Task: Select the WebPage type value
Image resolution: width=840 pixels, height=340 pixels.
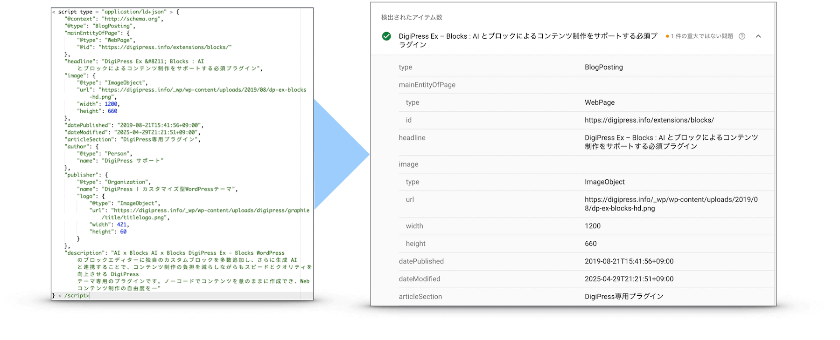Action: 600,102
